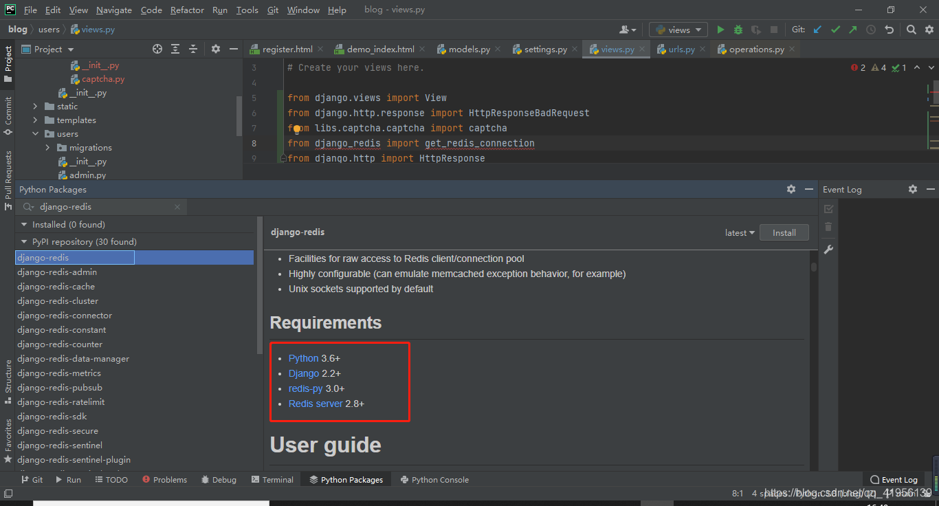
Task: Click Expand All icon in Project panel
Action: pyautogui.click(x=175, y=49)
